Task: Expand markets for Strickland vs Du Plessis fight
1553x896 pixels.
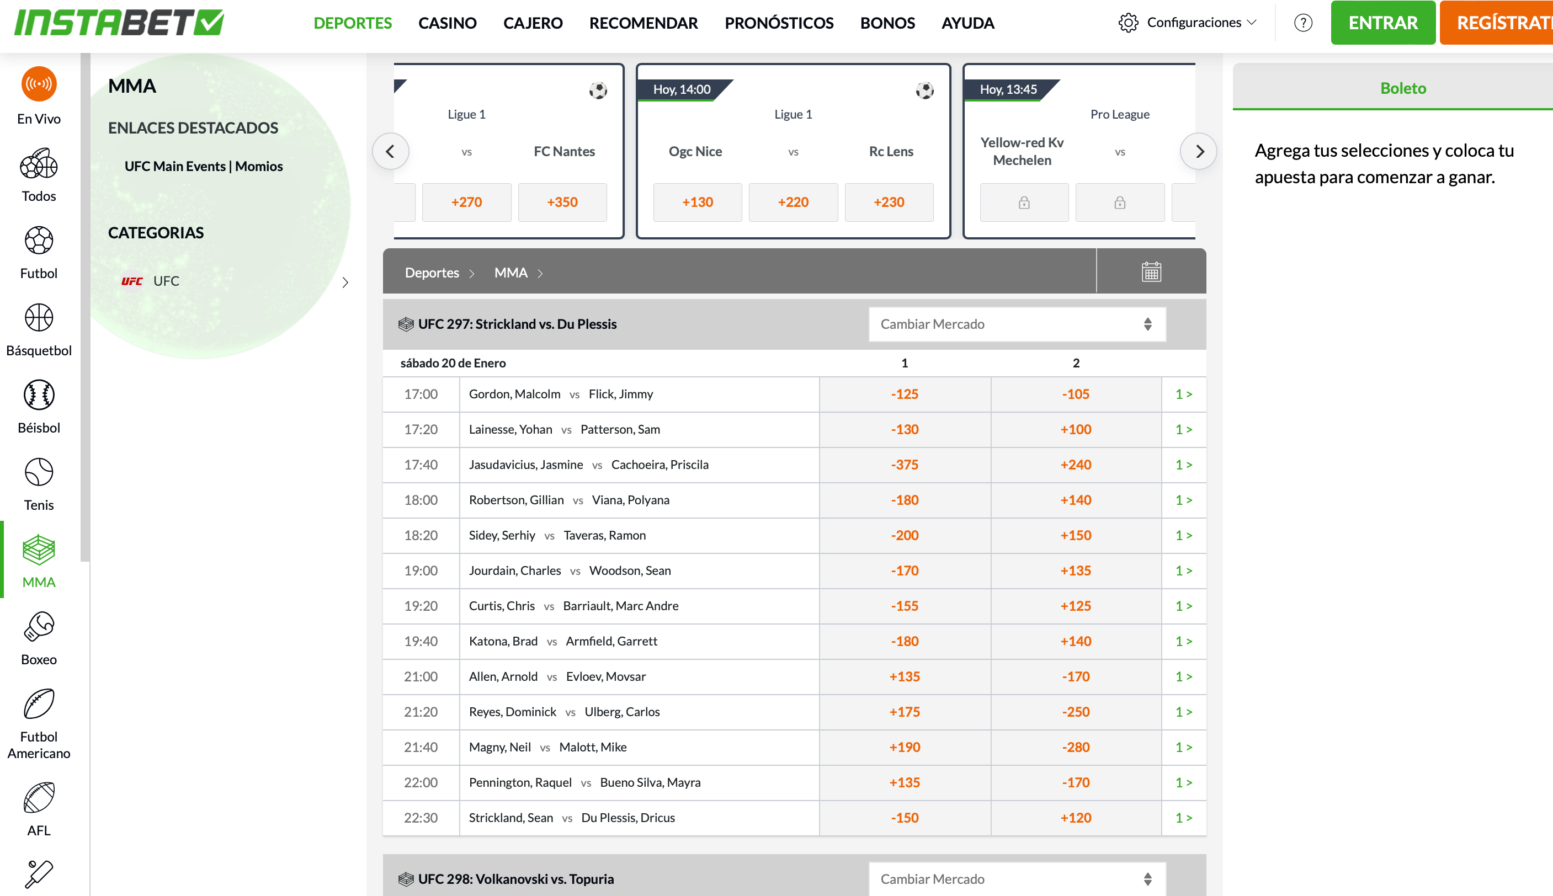Action: coord(1184,818)
